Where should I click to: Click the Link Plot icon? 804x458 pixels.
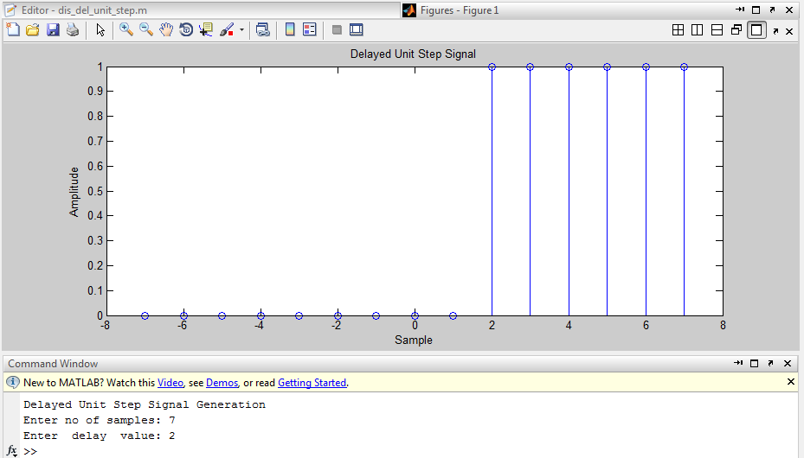click(x=263, y=29)
